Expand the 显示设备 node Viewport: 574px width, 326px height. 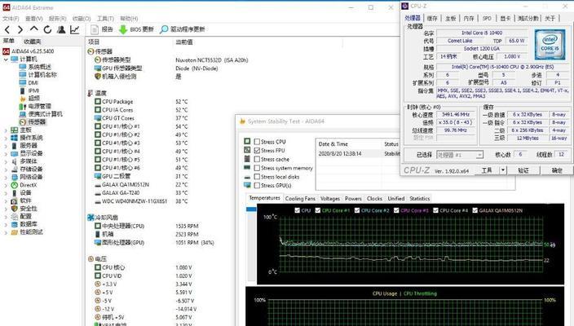[x=6, y=154]
